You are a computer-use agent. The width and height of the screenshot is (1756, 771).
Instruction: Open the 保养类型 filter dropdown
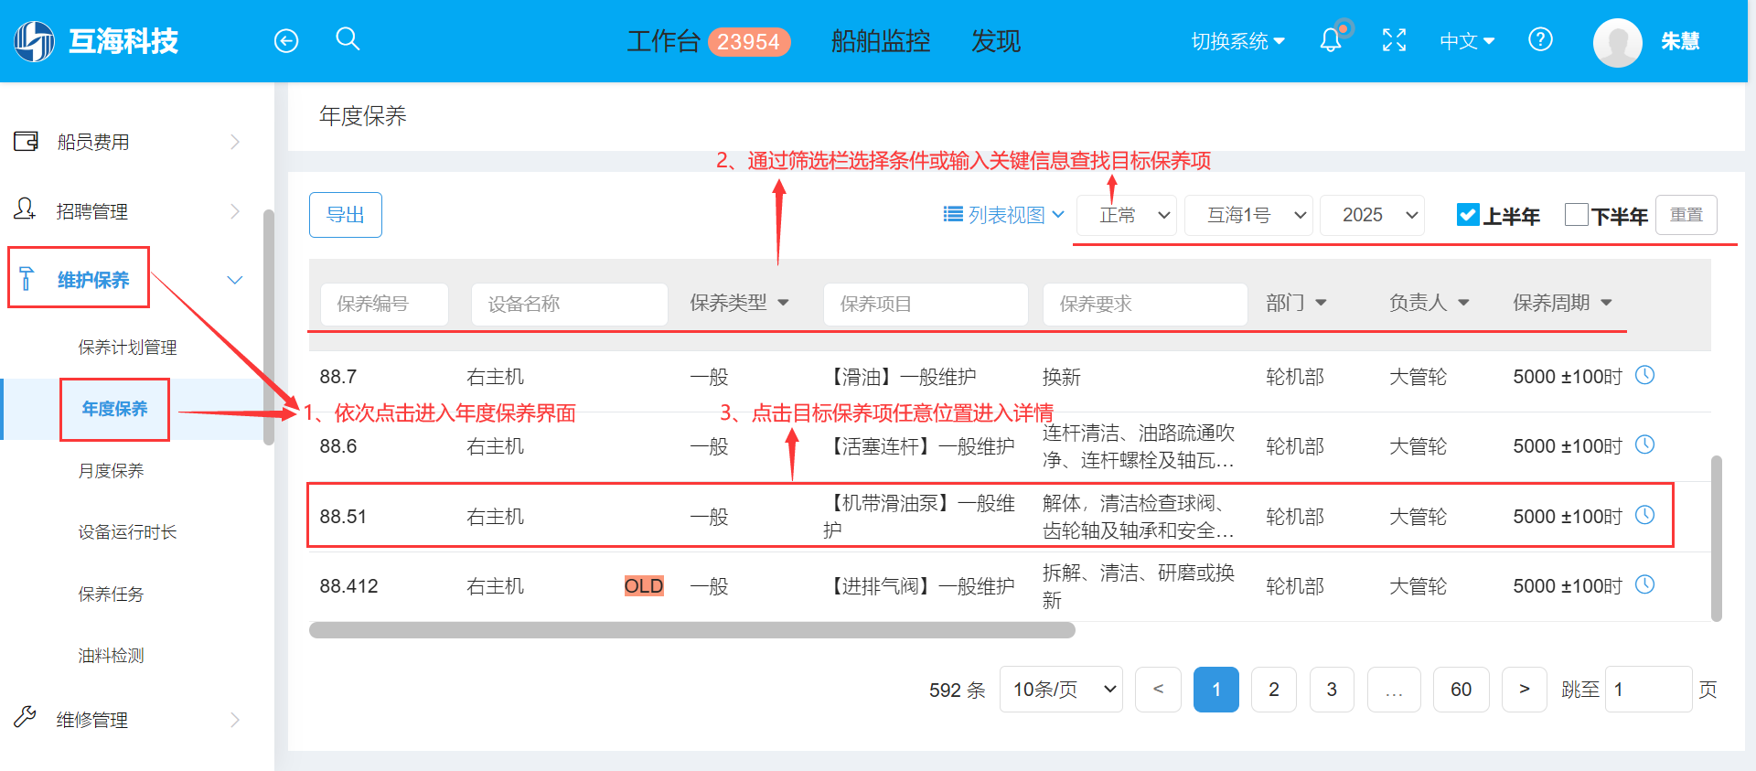coord(739,303)
